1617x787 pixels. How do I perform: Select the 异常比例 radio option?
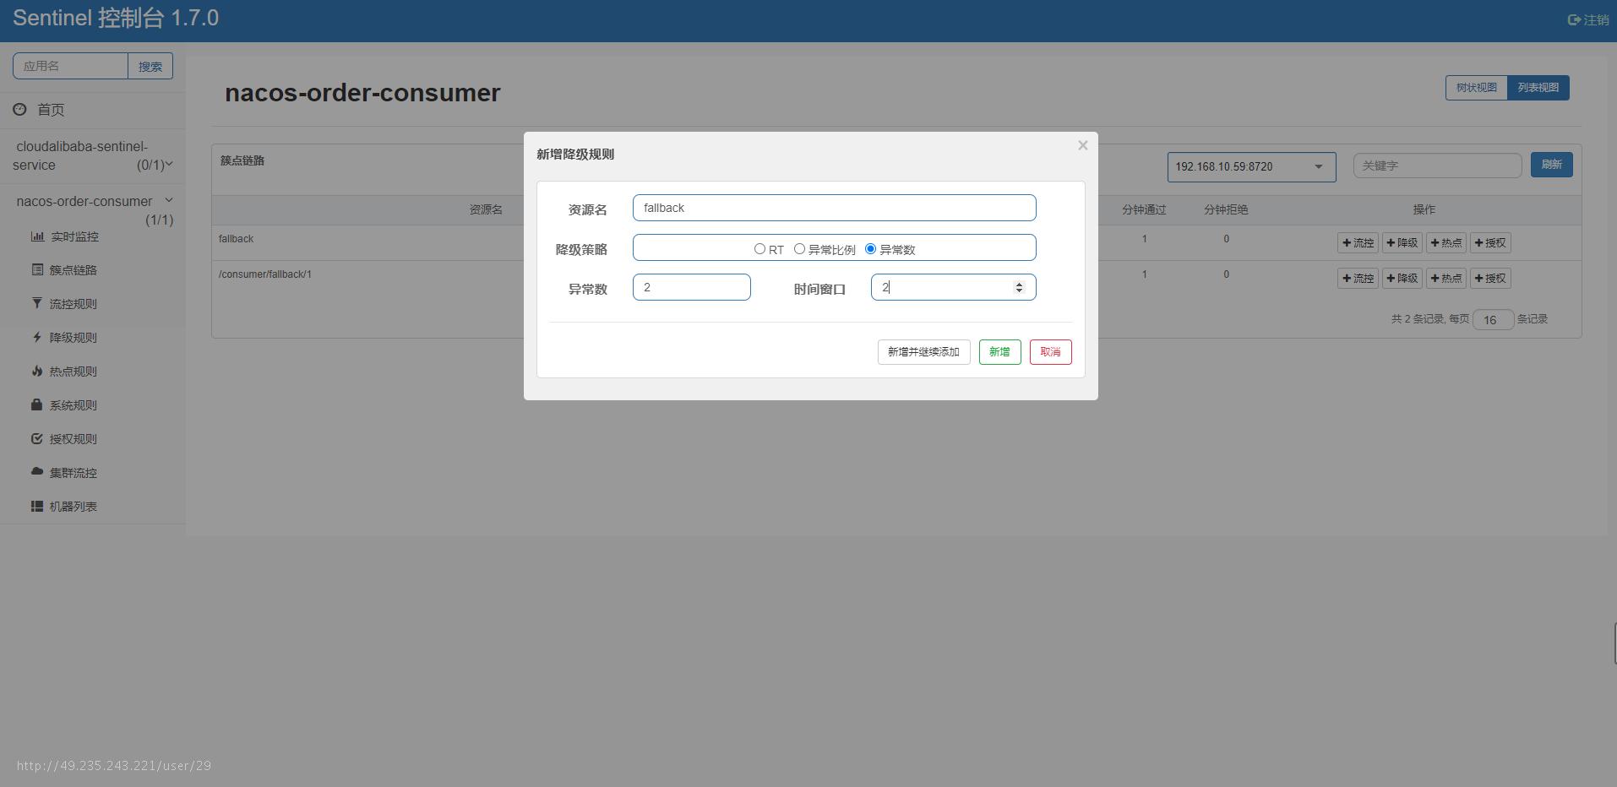pyautogui.click(x=799, y=249)
